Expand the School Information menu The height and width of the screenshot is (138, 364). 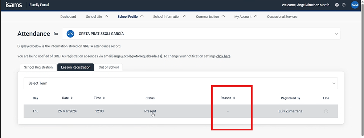pos(170,17)
